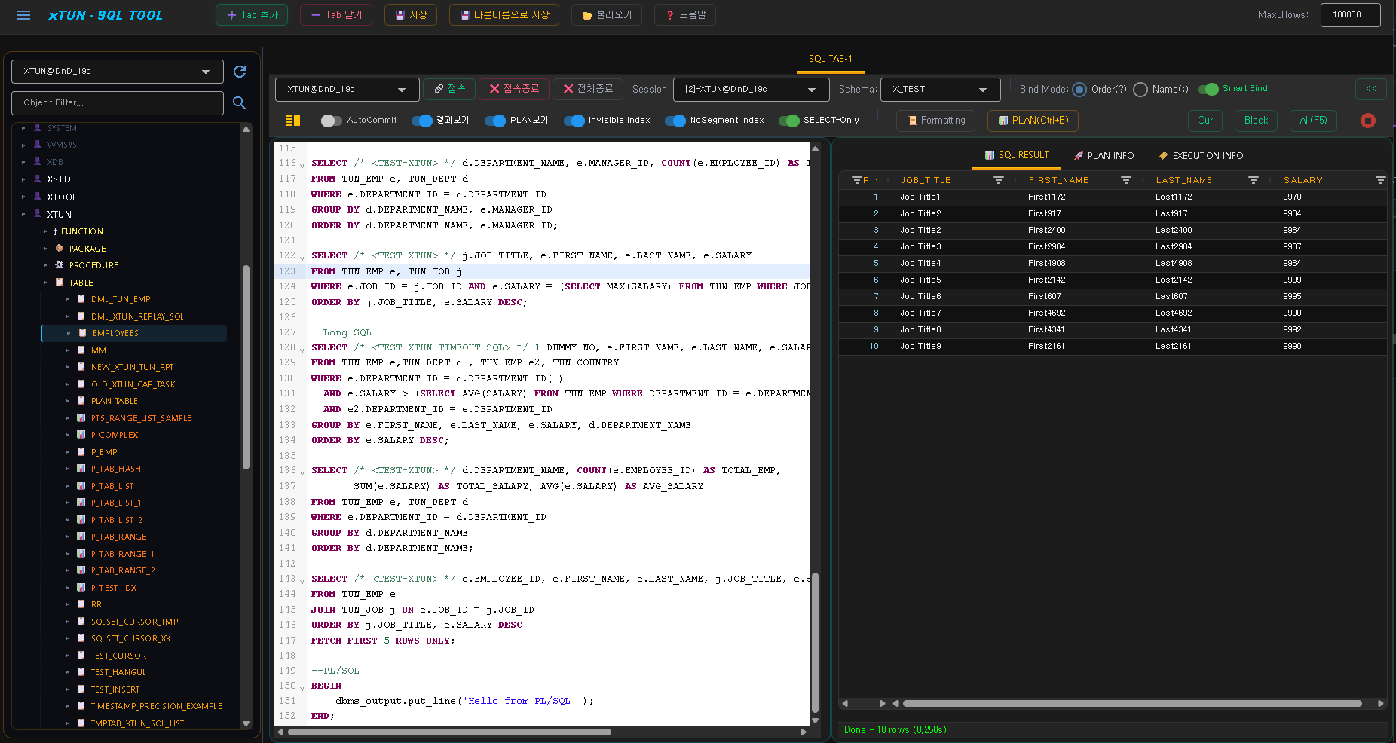The height and width of the screenshot is (743, 1396).
Task: Click the Object Filter input field
Action: (118, 103)
